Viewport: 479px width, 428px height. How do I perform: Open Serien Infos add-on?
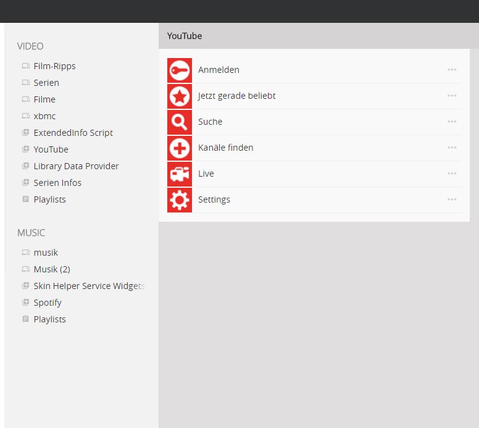[x=57, y=183]
